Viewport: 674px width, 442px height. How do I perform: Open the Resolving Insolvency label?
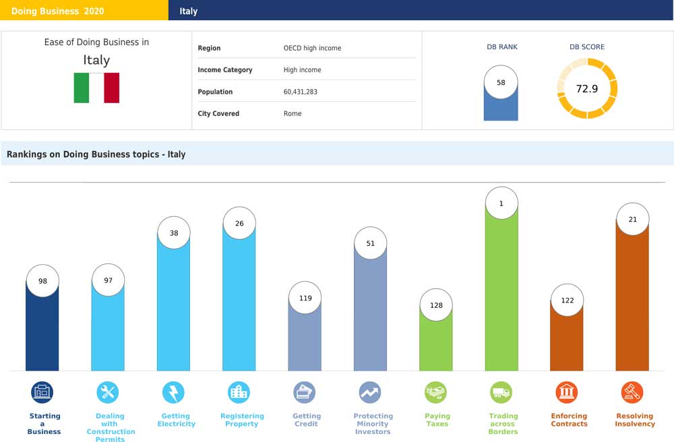point(635,420)
